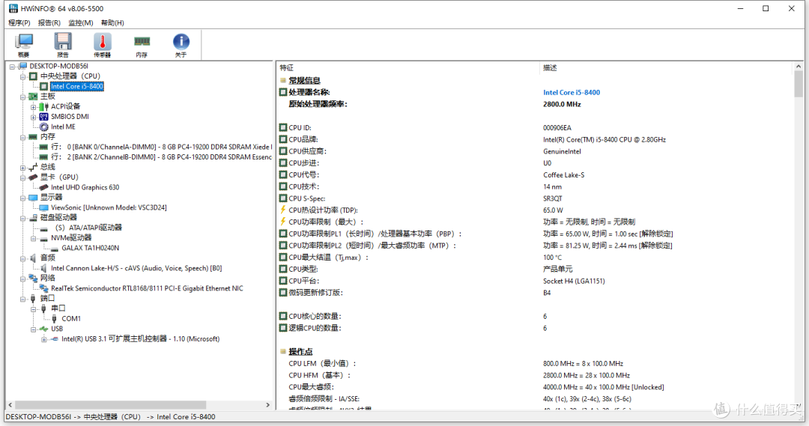The width and height of the screenshot is (809, 426).
Task: Click the lightning icon beside CPU热设计功率
Action: click(282, 210)
